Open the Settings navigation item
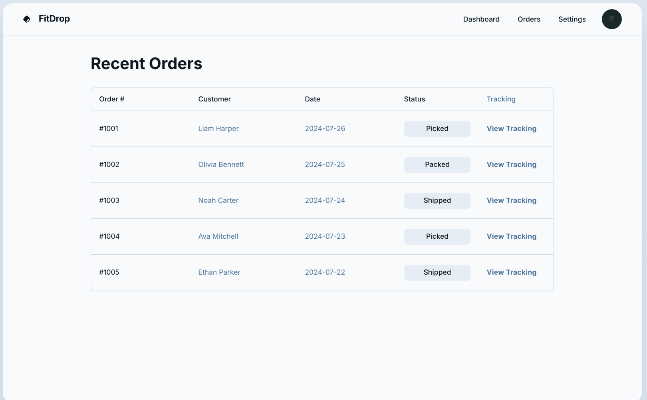This screenshot has height=400, width=647. [572, 19]
